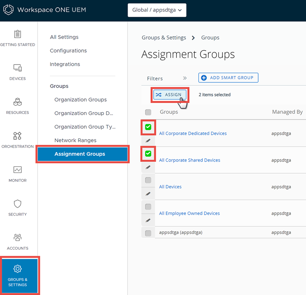The width and height of the screenshot is (306, 295).
Task: Open the Devices sidebar icon
Action: 18,68
